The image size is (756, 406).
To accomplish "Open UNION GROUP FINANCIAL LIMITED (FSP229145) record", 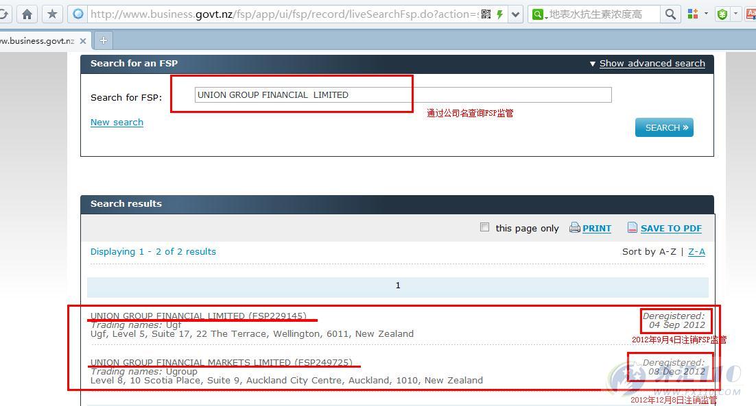I will coord(198,316).
